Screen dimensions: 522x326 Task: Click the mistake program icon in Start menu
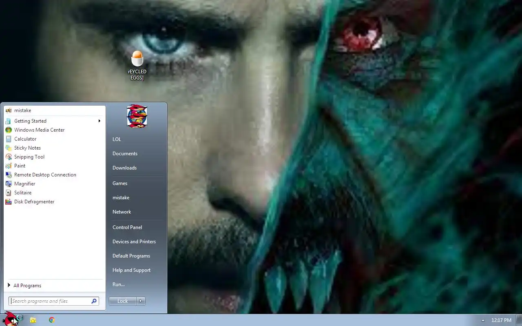tap(9, 110)
